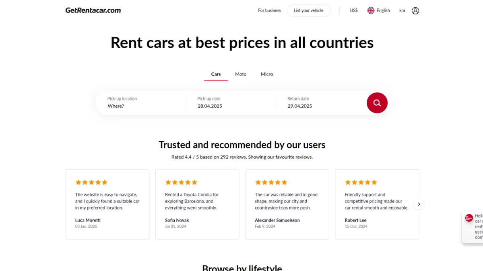Click star rating on Robert Lee's review
Screen dimensions: 483x271
361,182
